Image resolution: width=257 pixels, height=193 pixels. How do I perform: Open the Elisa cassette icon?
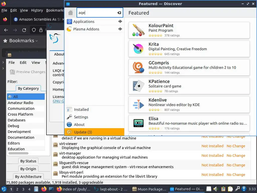pyautogui.click(x=139, y=123)
